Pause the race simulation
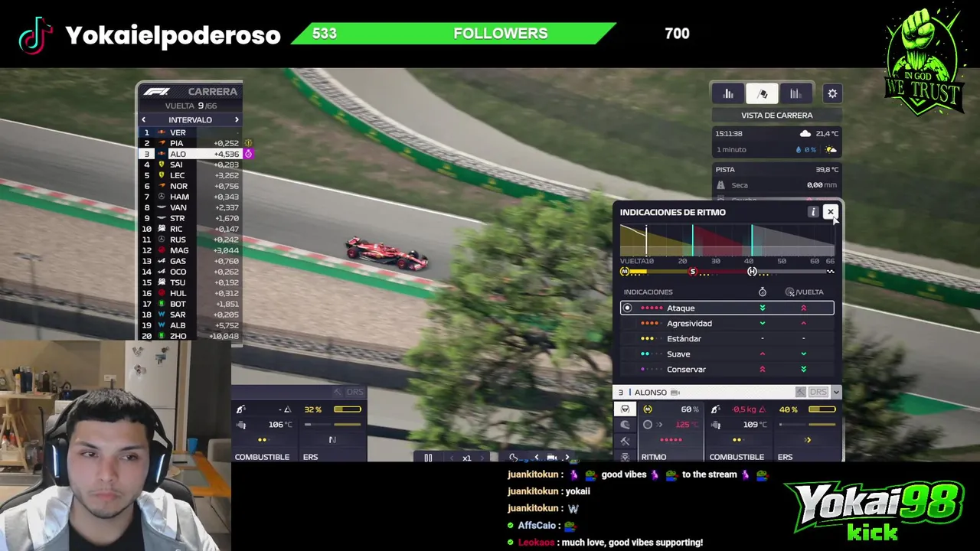Viewport: 980px width, 551px height. pyautogui.click(x=428, y=458)
